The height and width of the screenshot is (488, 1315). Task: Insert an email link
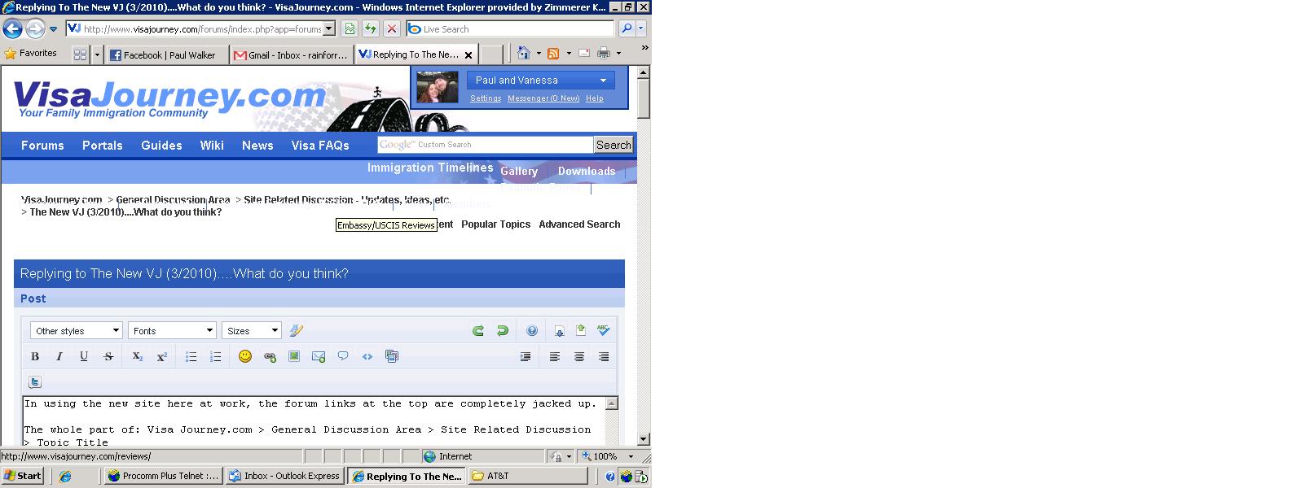tap(319, 356)
